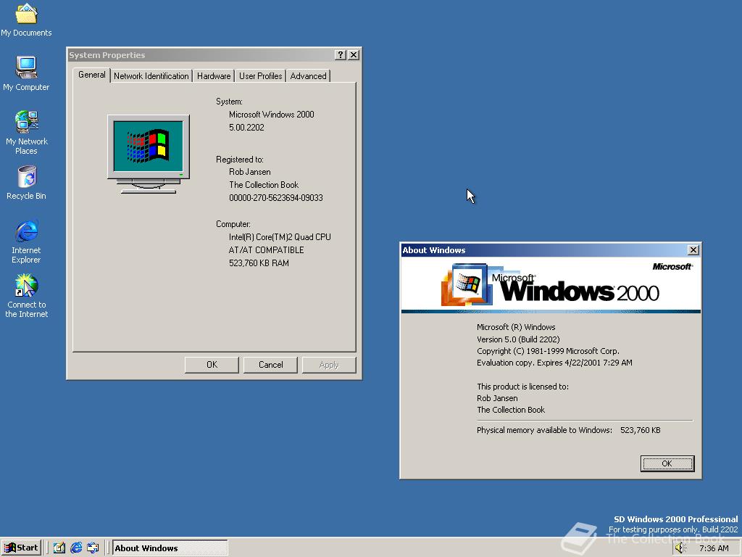Close the About Windows dialog
This screenshot has height=557, width=742.
click(x=693, y=250)
